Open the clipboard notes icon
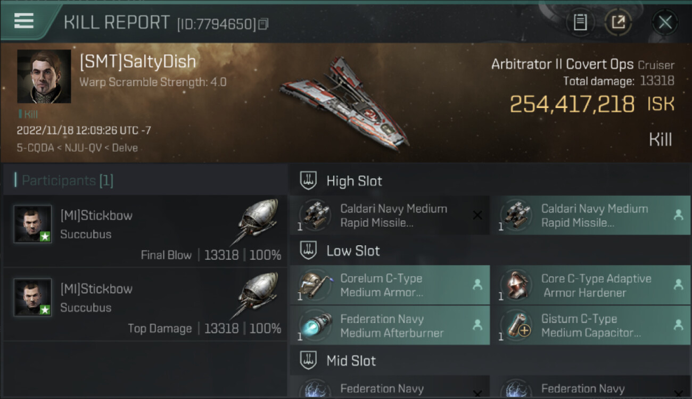Viewport: 692px width, 399px height. tap(580, 22)
